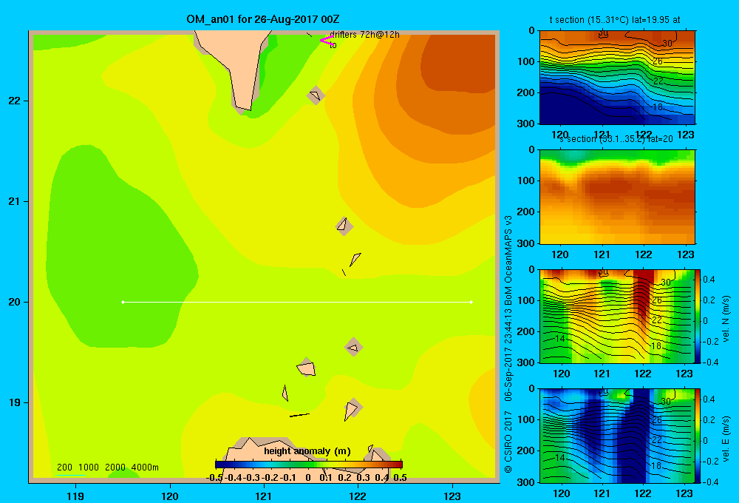Open the eastward velocity section plot
739x503 pixels.
[x=617, y=436]
